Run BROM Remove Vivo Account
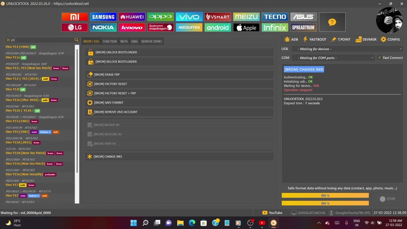 pos(179,112)
